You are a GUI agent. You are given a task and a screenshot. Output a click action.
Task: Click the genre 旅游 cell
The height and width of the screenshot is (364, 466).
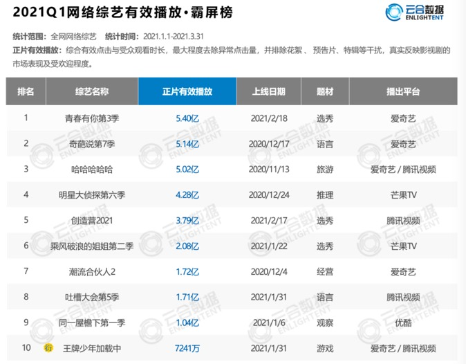tap(325, 170)
